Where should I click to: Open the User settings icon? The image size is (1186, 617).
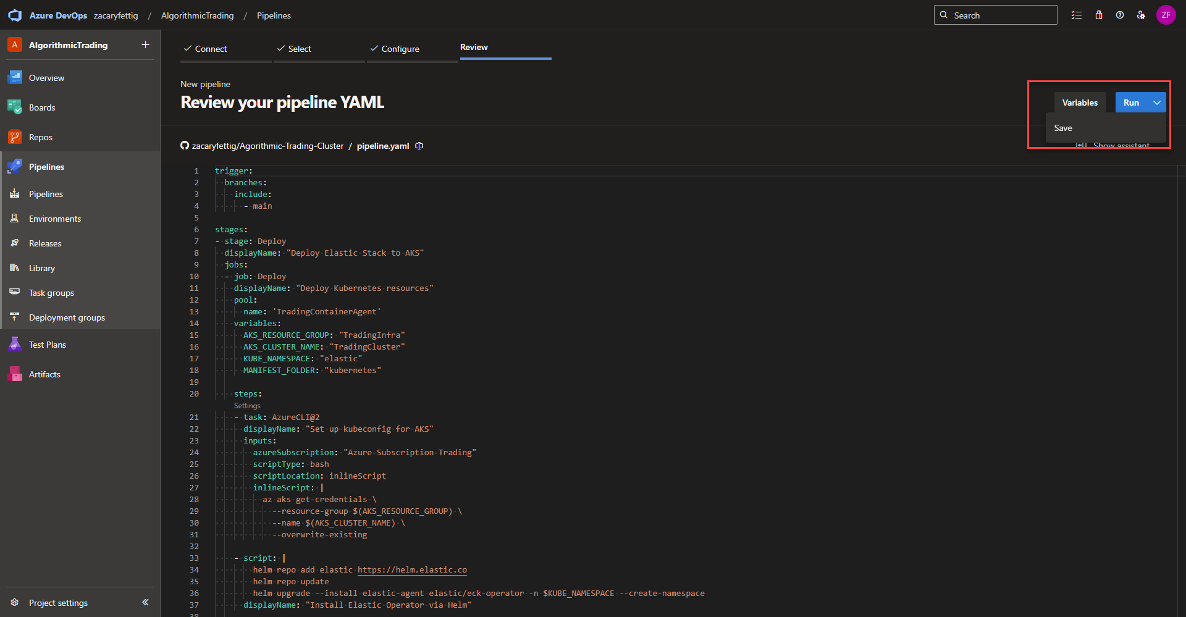click(x=1141, y=15)
